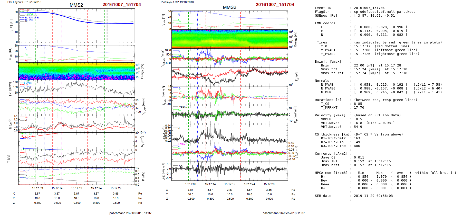Viewport: 463px width, 215px height.
Task: Click the paschmann footer under left plot
Action: click(130, 213)
